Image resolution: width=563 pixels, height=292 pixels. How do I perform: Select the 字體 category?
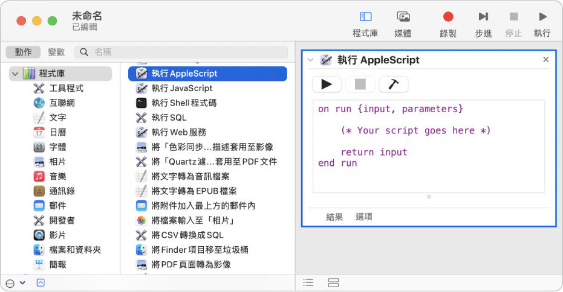(x=50, y=147)
